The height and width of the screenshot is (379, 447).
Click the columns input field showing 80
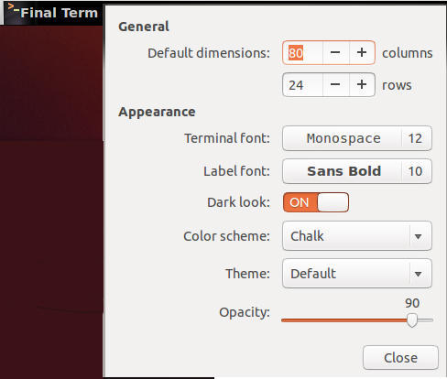coord(302,52)
